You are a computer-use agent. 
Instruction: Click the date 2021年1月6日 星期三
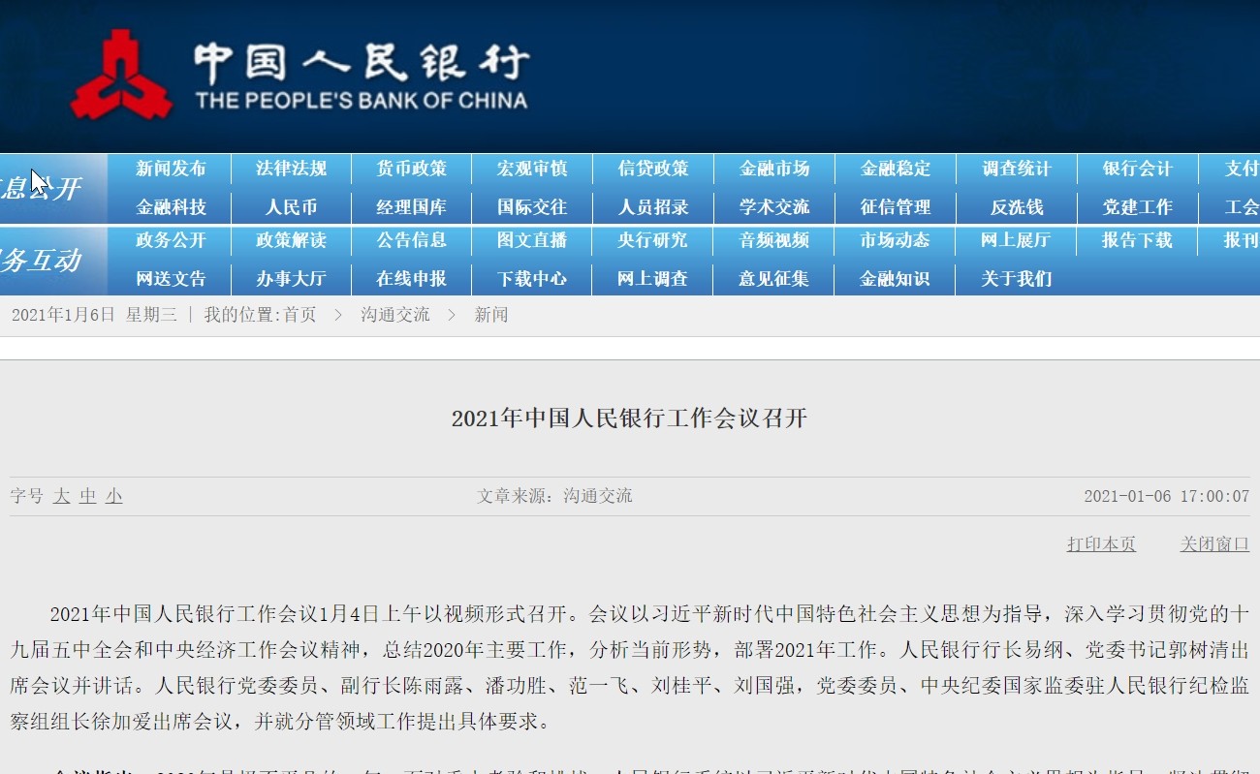coord(94,315)
